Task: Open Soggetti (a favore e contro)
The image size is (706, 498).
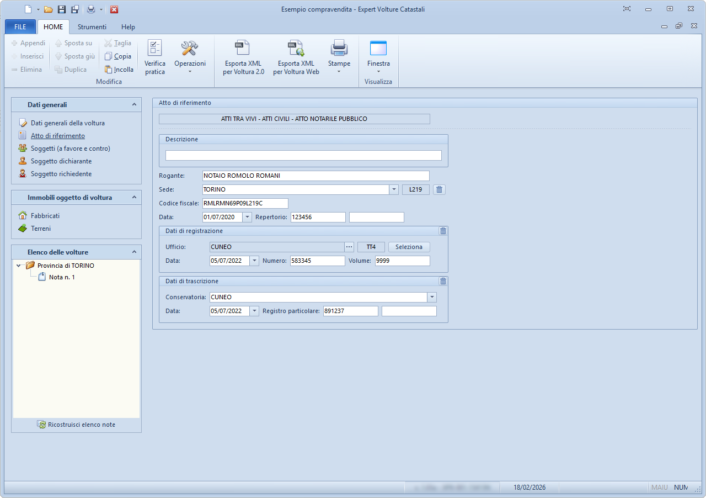Action: (x=70, y=149)
